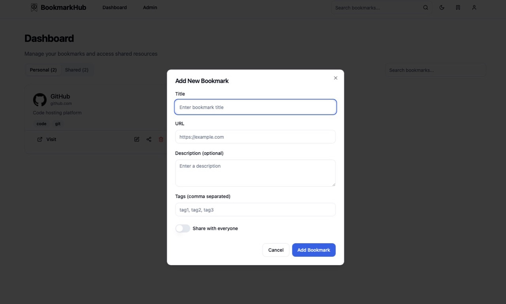Focus the URL input field
Viewport: 506px width, 304px height.
[255, 137]
